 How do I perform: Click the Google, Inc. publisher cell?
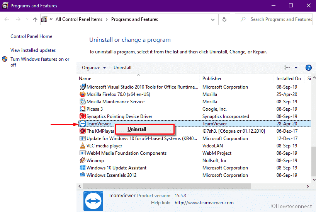214,109
